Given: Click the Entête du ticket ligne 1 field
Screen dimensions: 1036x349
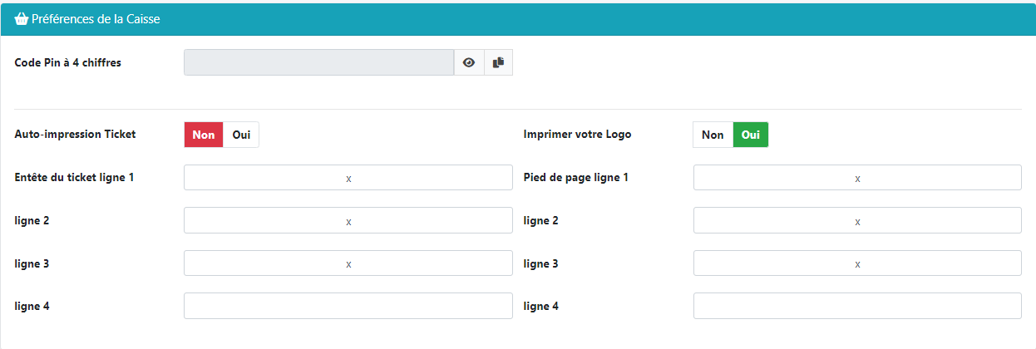Looking at the screenshot, I should click(348, 178).
